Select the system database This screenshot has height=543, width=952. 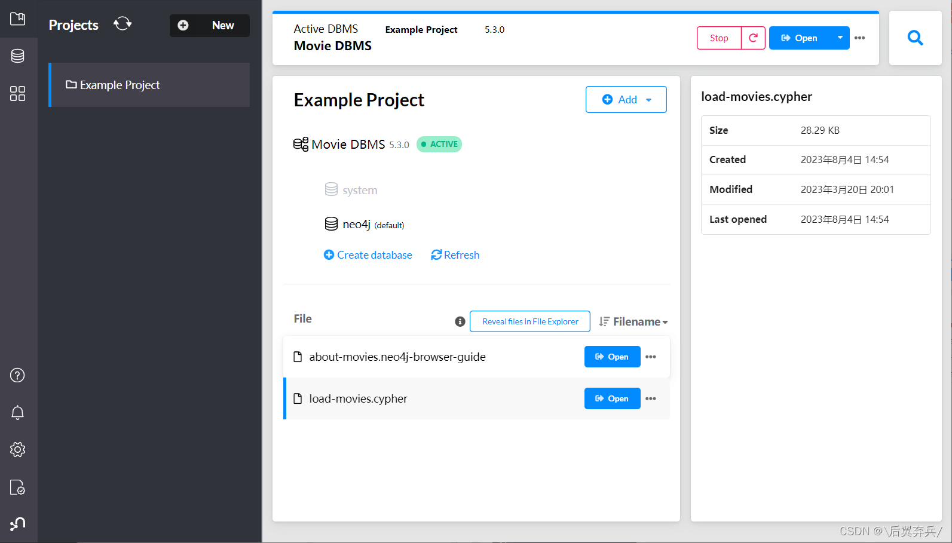point(351,190)
